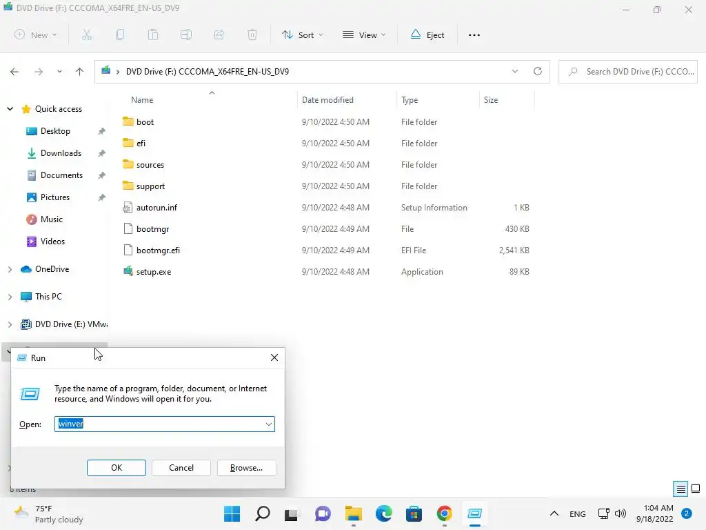Click Cancel in the Run dialog
The height and width of the screenshot is (530, 706).
pos(181,468)
